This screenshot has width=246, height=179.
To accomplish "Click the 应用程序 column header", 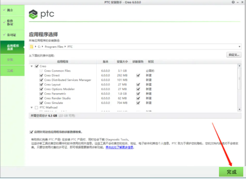I will click(63, 62).
